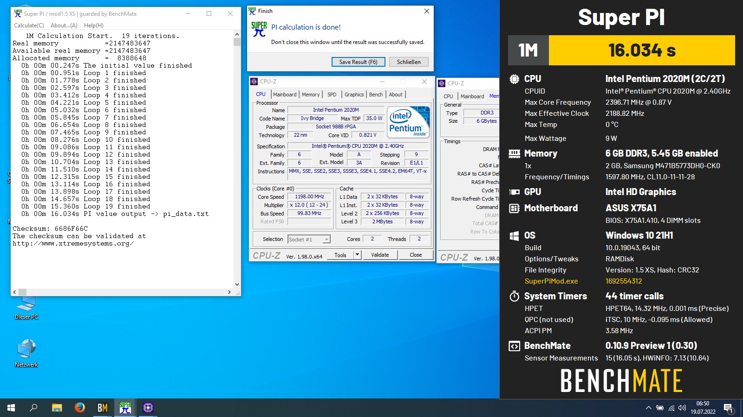Open the taskbar search magnifier
The width and height of the screenshot is (743, 417).
pos(33,408)
